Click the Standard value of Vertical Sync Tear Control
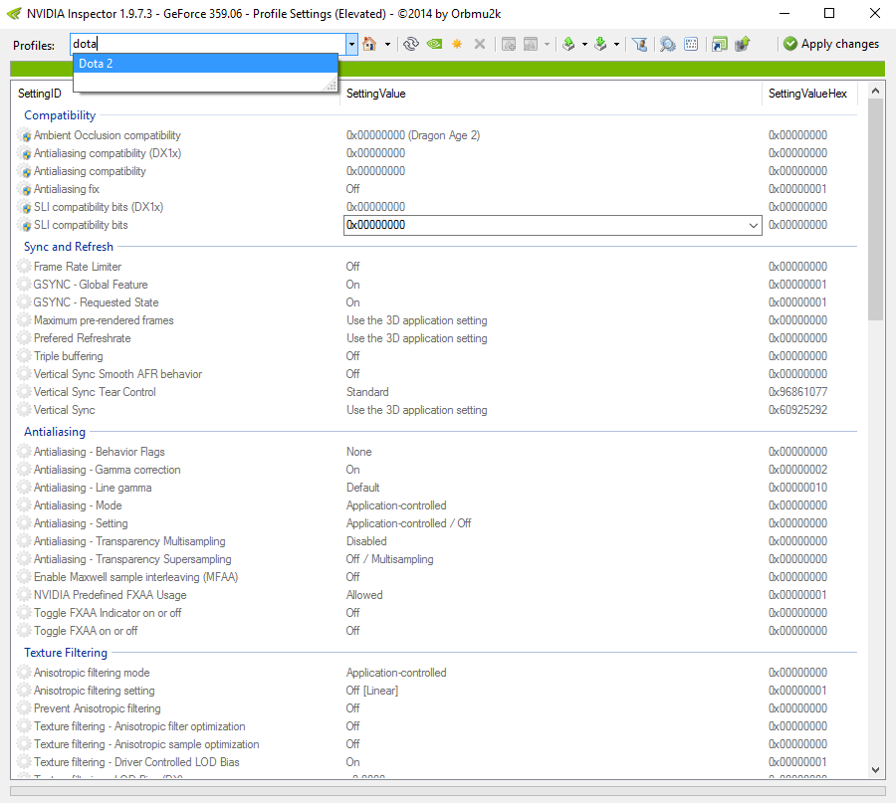 coord(367,392)
